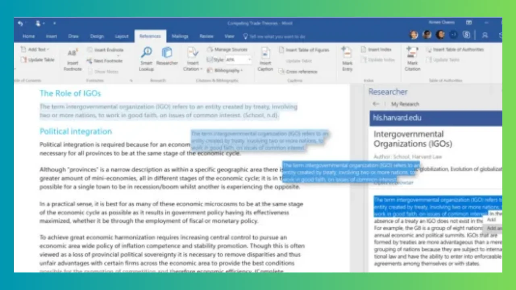Click the third collaborator avatar

(x=441, y=35)
